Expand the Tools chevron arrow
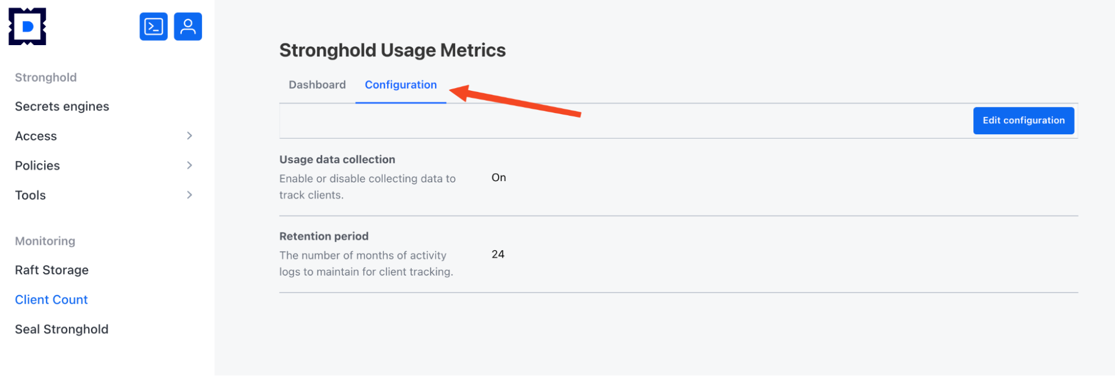The width and height of the screenshot is (1115, 376). [x=190, y=195]
